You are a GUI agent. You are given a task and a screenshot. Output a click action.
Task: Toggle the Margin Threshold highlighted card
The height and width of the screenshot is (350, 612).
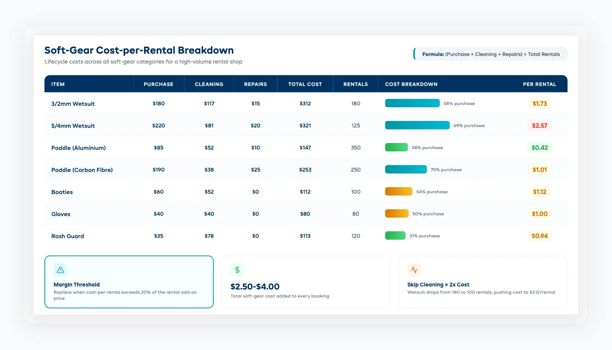(129, 282)
